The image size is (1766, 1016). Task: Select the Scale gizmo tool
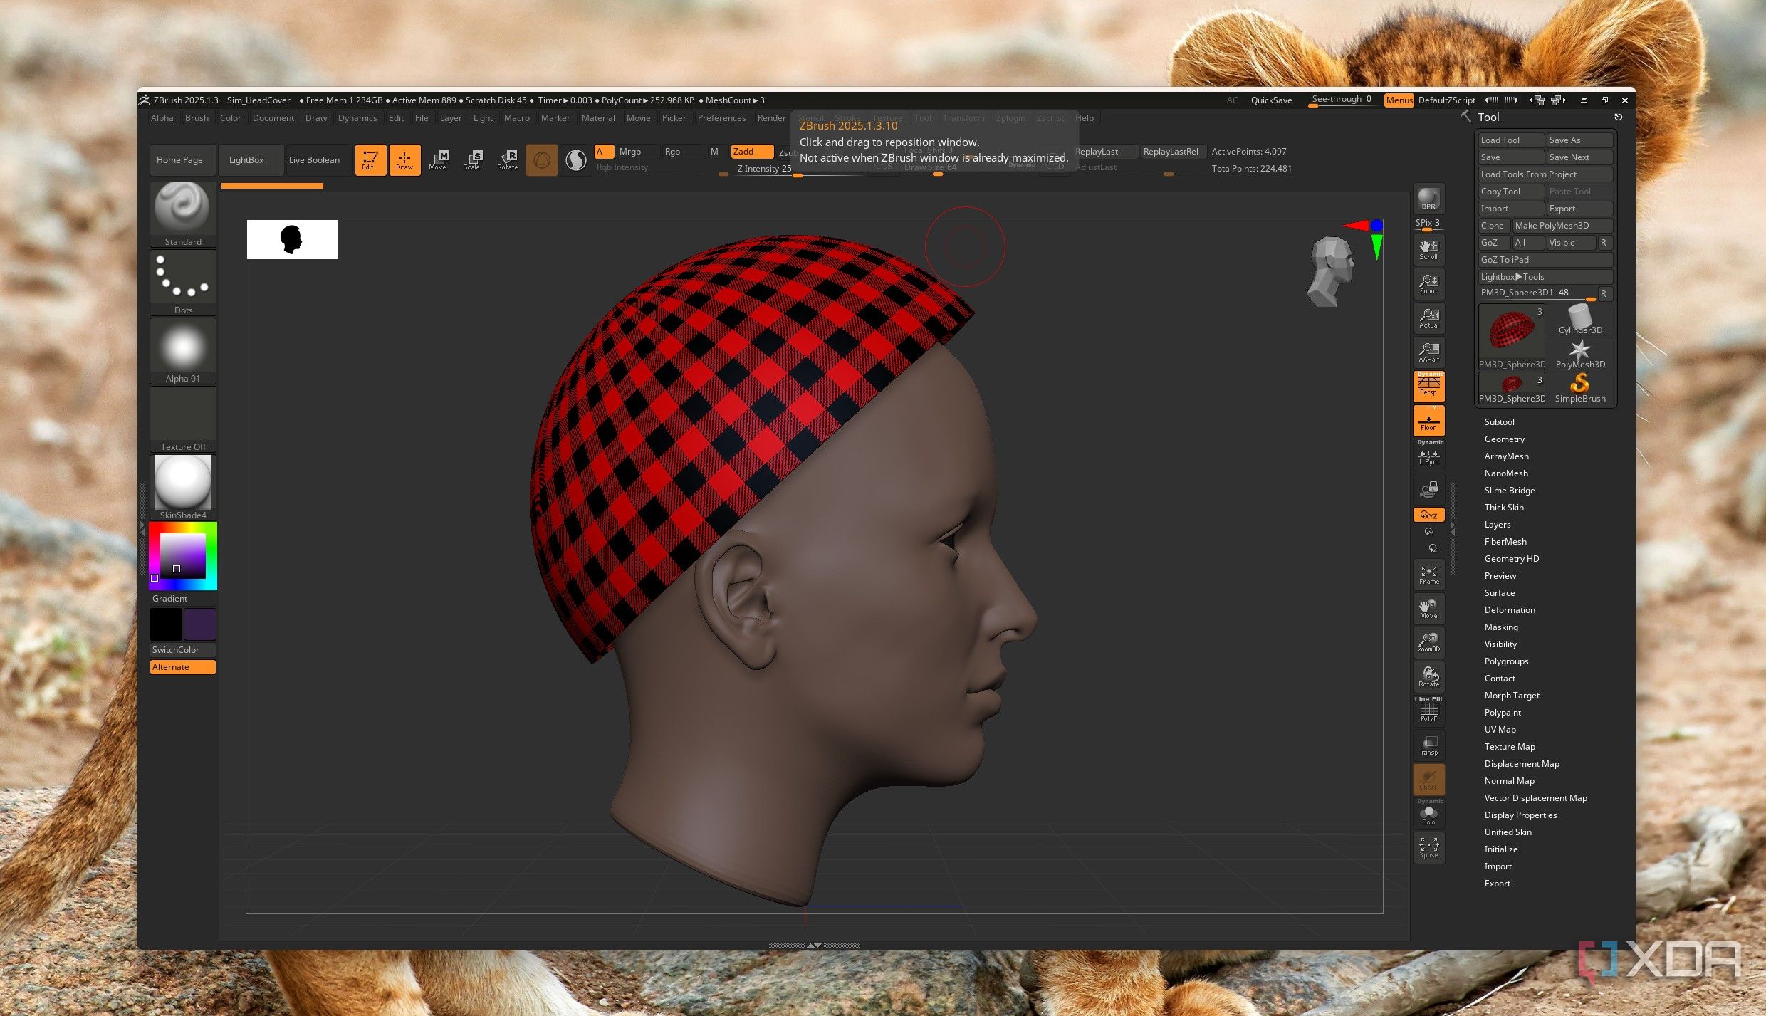click(x=472, y=159)
